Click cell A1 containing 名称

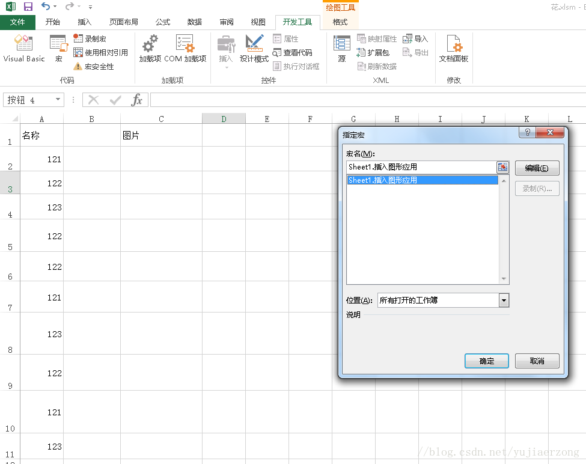pos(41,135)
